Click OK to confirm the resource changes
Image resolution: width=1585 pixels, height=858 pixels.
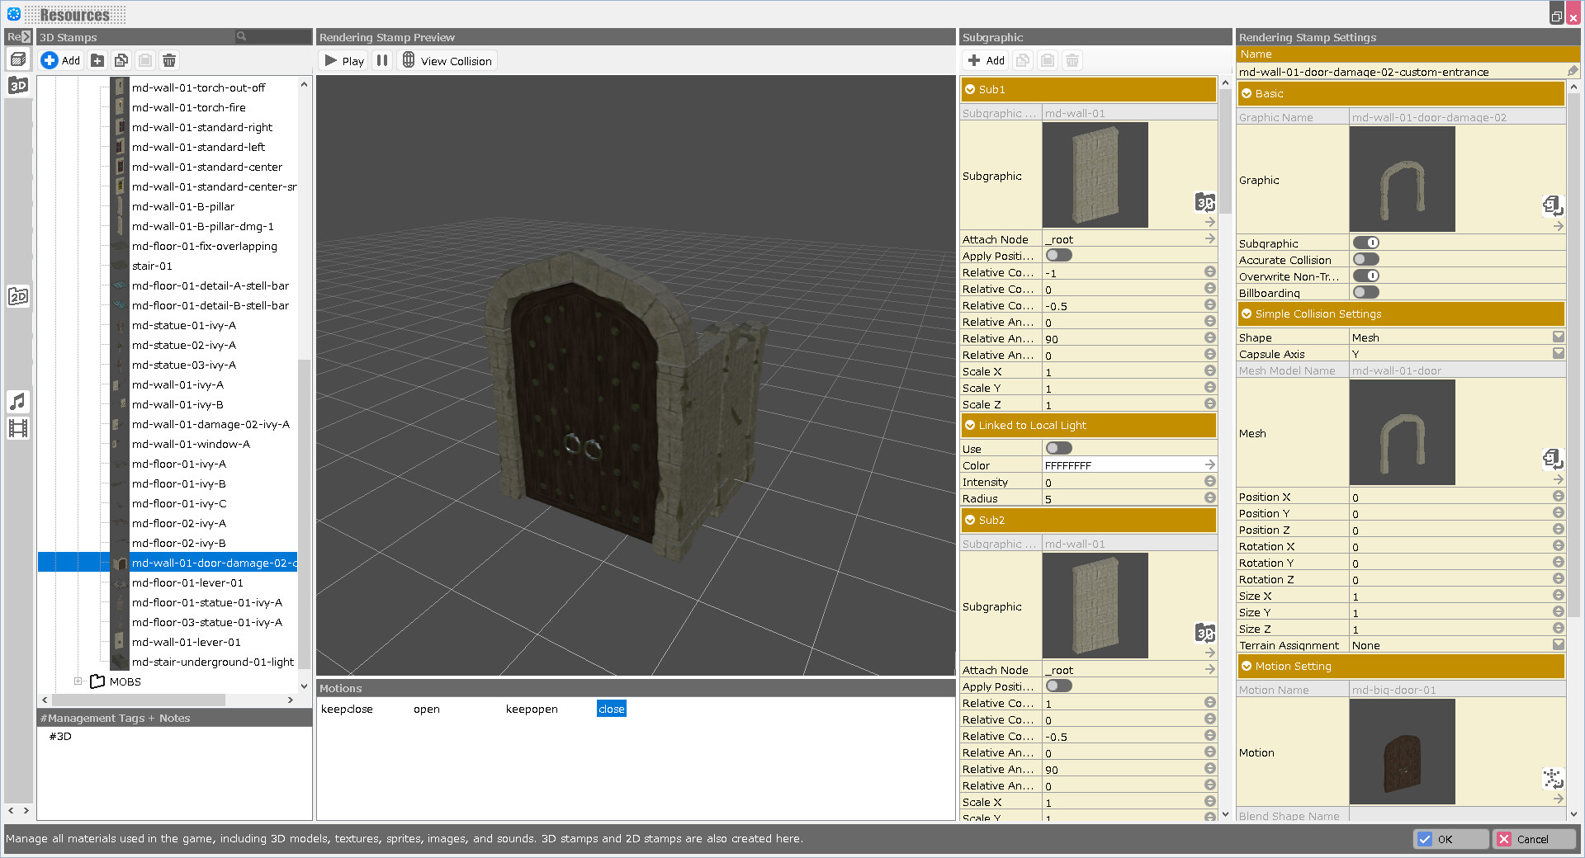click(x=1450, y=839)
